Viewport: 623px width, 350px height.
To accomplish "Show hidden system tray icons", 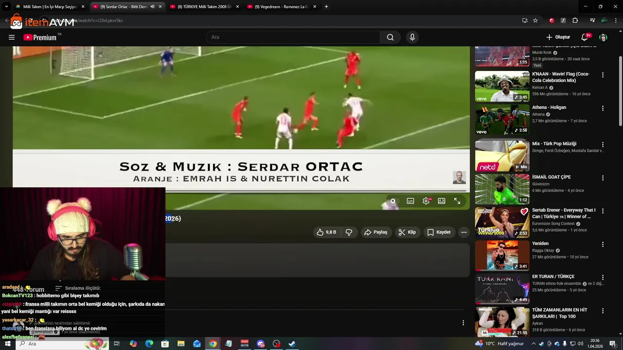I will click(534, 344).
